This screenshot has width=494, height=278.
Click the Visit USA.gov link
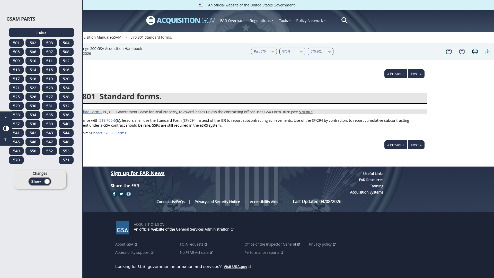point(235,267)
